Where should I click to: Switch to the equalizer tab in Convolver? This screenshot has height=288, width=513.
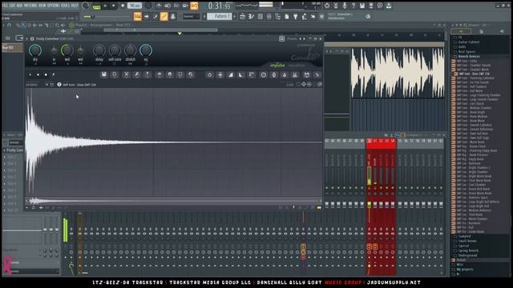click(x=297, y=66)
